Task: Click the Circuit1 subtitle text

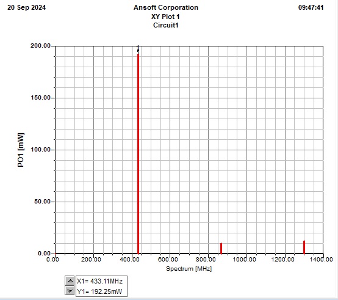Action: coord(166,25)
